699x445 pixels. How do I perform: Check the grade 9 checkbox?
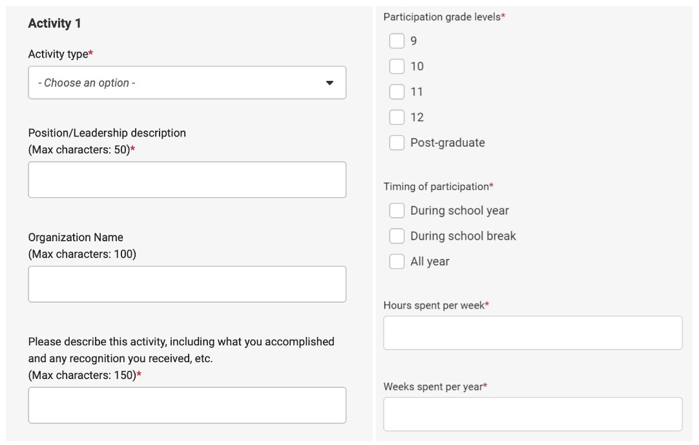click(x=397, y=41)
